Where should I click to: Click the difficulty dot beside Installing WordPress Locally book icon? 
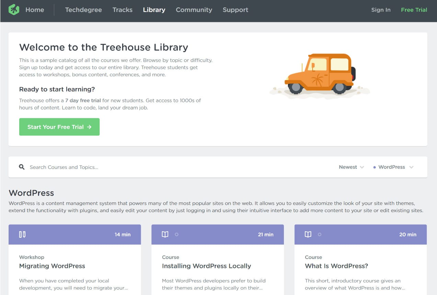176,235
